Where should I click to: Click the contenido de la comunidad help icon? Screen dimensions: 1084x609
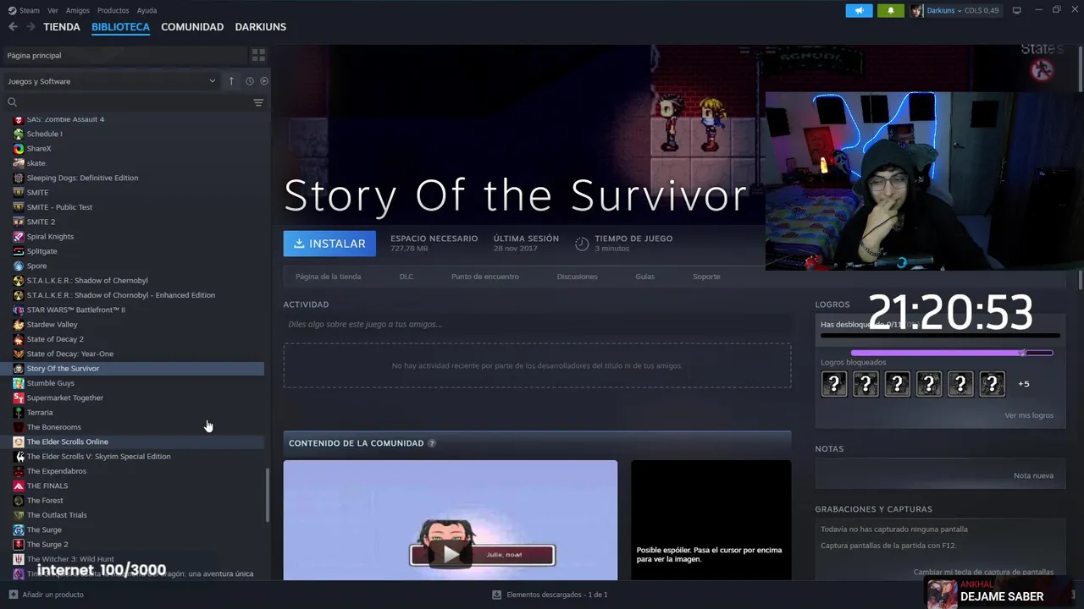click(432, 443)
